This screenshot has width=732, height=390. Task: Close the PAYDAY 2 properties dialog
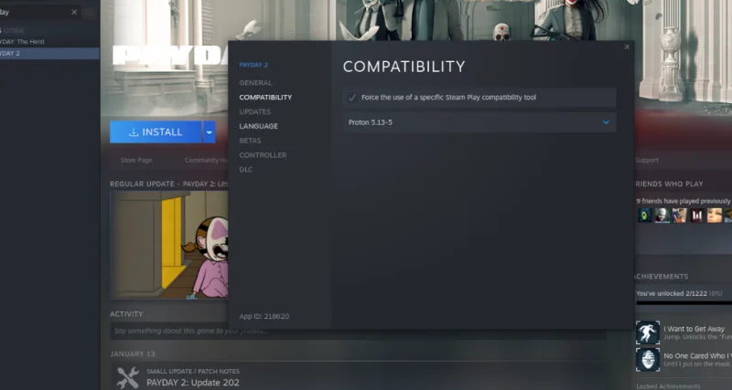click(x=627, y=47)
